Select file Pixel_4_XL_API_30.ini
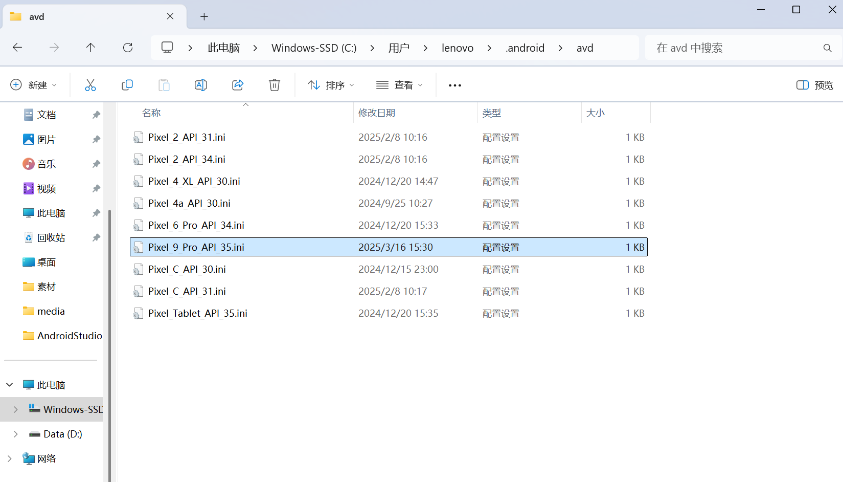Image resolution: width=843 pixels, height=482 pixels. [389, 182]
